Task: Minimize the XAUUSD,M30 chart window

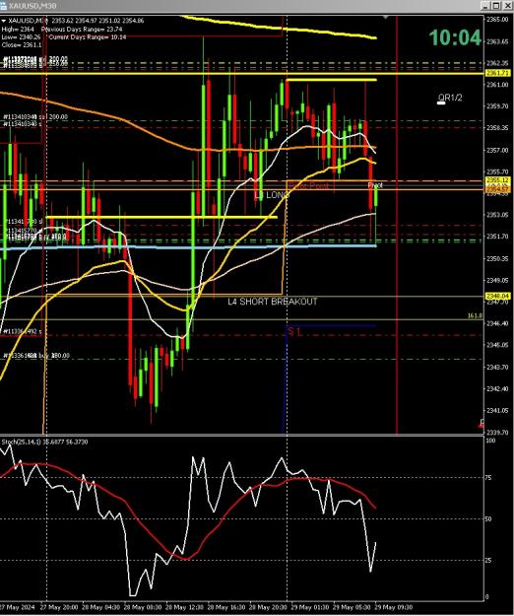Action: coord(486,6)
